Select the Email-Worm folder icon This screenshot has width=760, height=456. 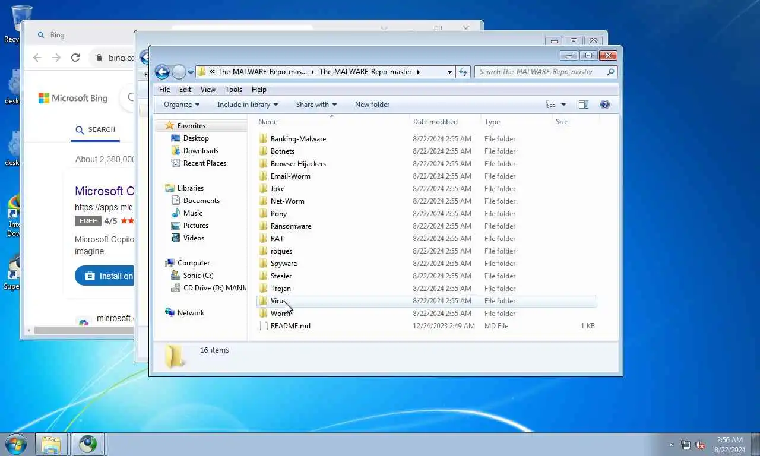(x=264, y=176)
